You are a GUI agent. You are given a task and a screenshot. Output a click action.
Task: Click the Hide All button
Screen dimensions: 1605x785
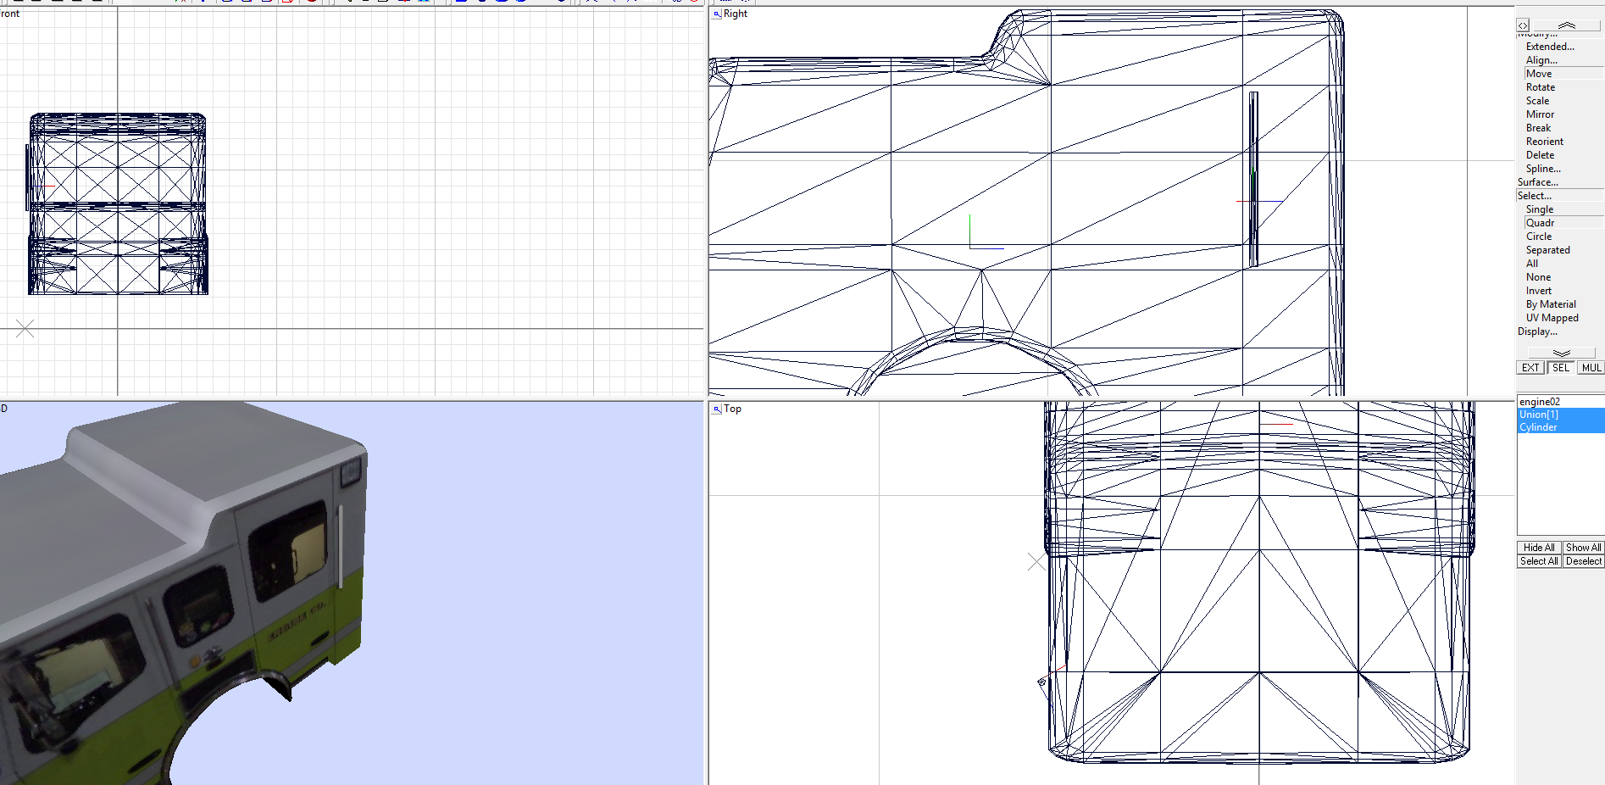click(x=1538, y=548)
